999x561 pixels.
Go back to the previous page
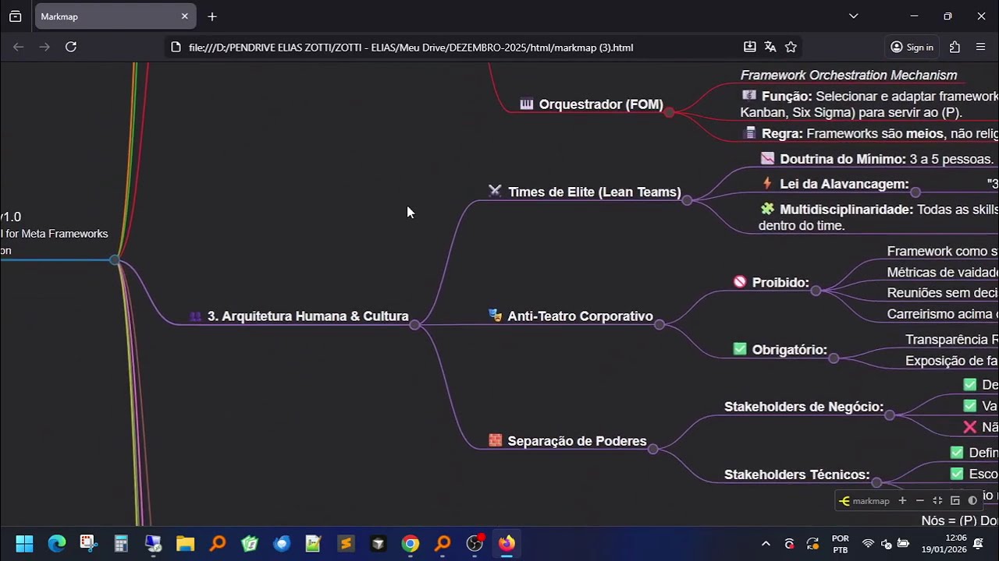(19, 48)
